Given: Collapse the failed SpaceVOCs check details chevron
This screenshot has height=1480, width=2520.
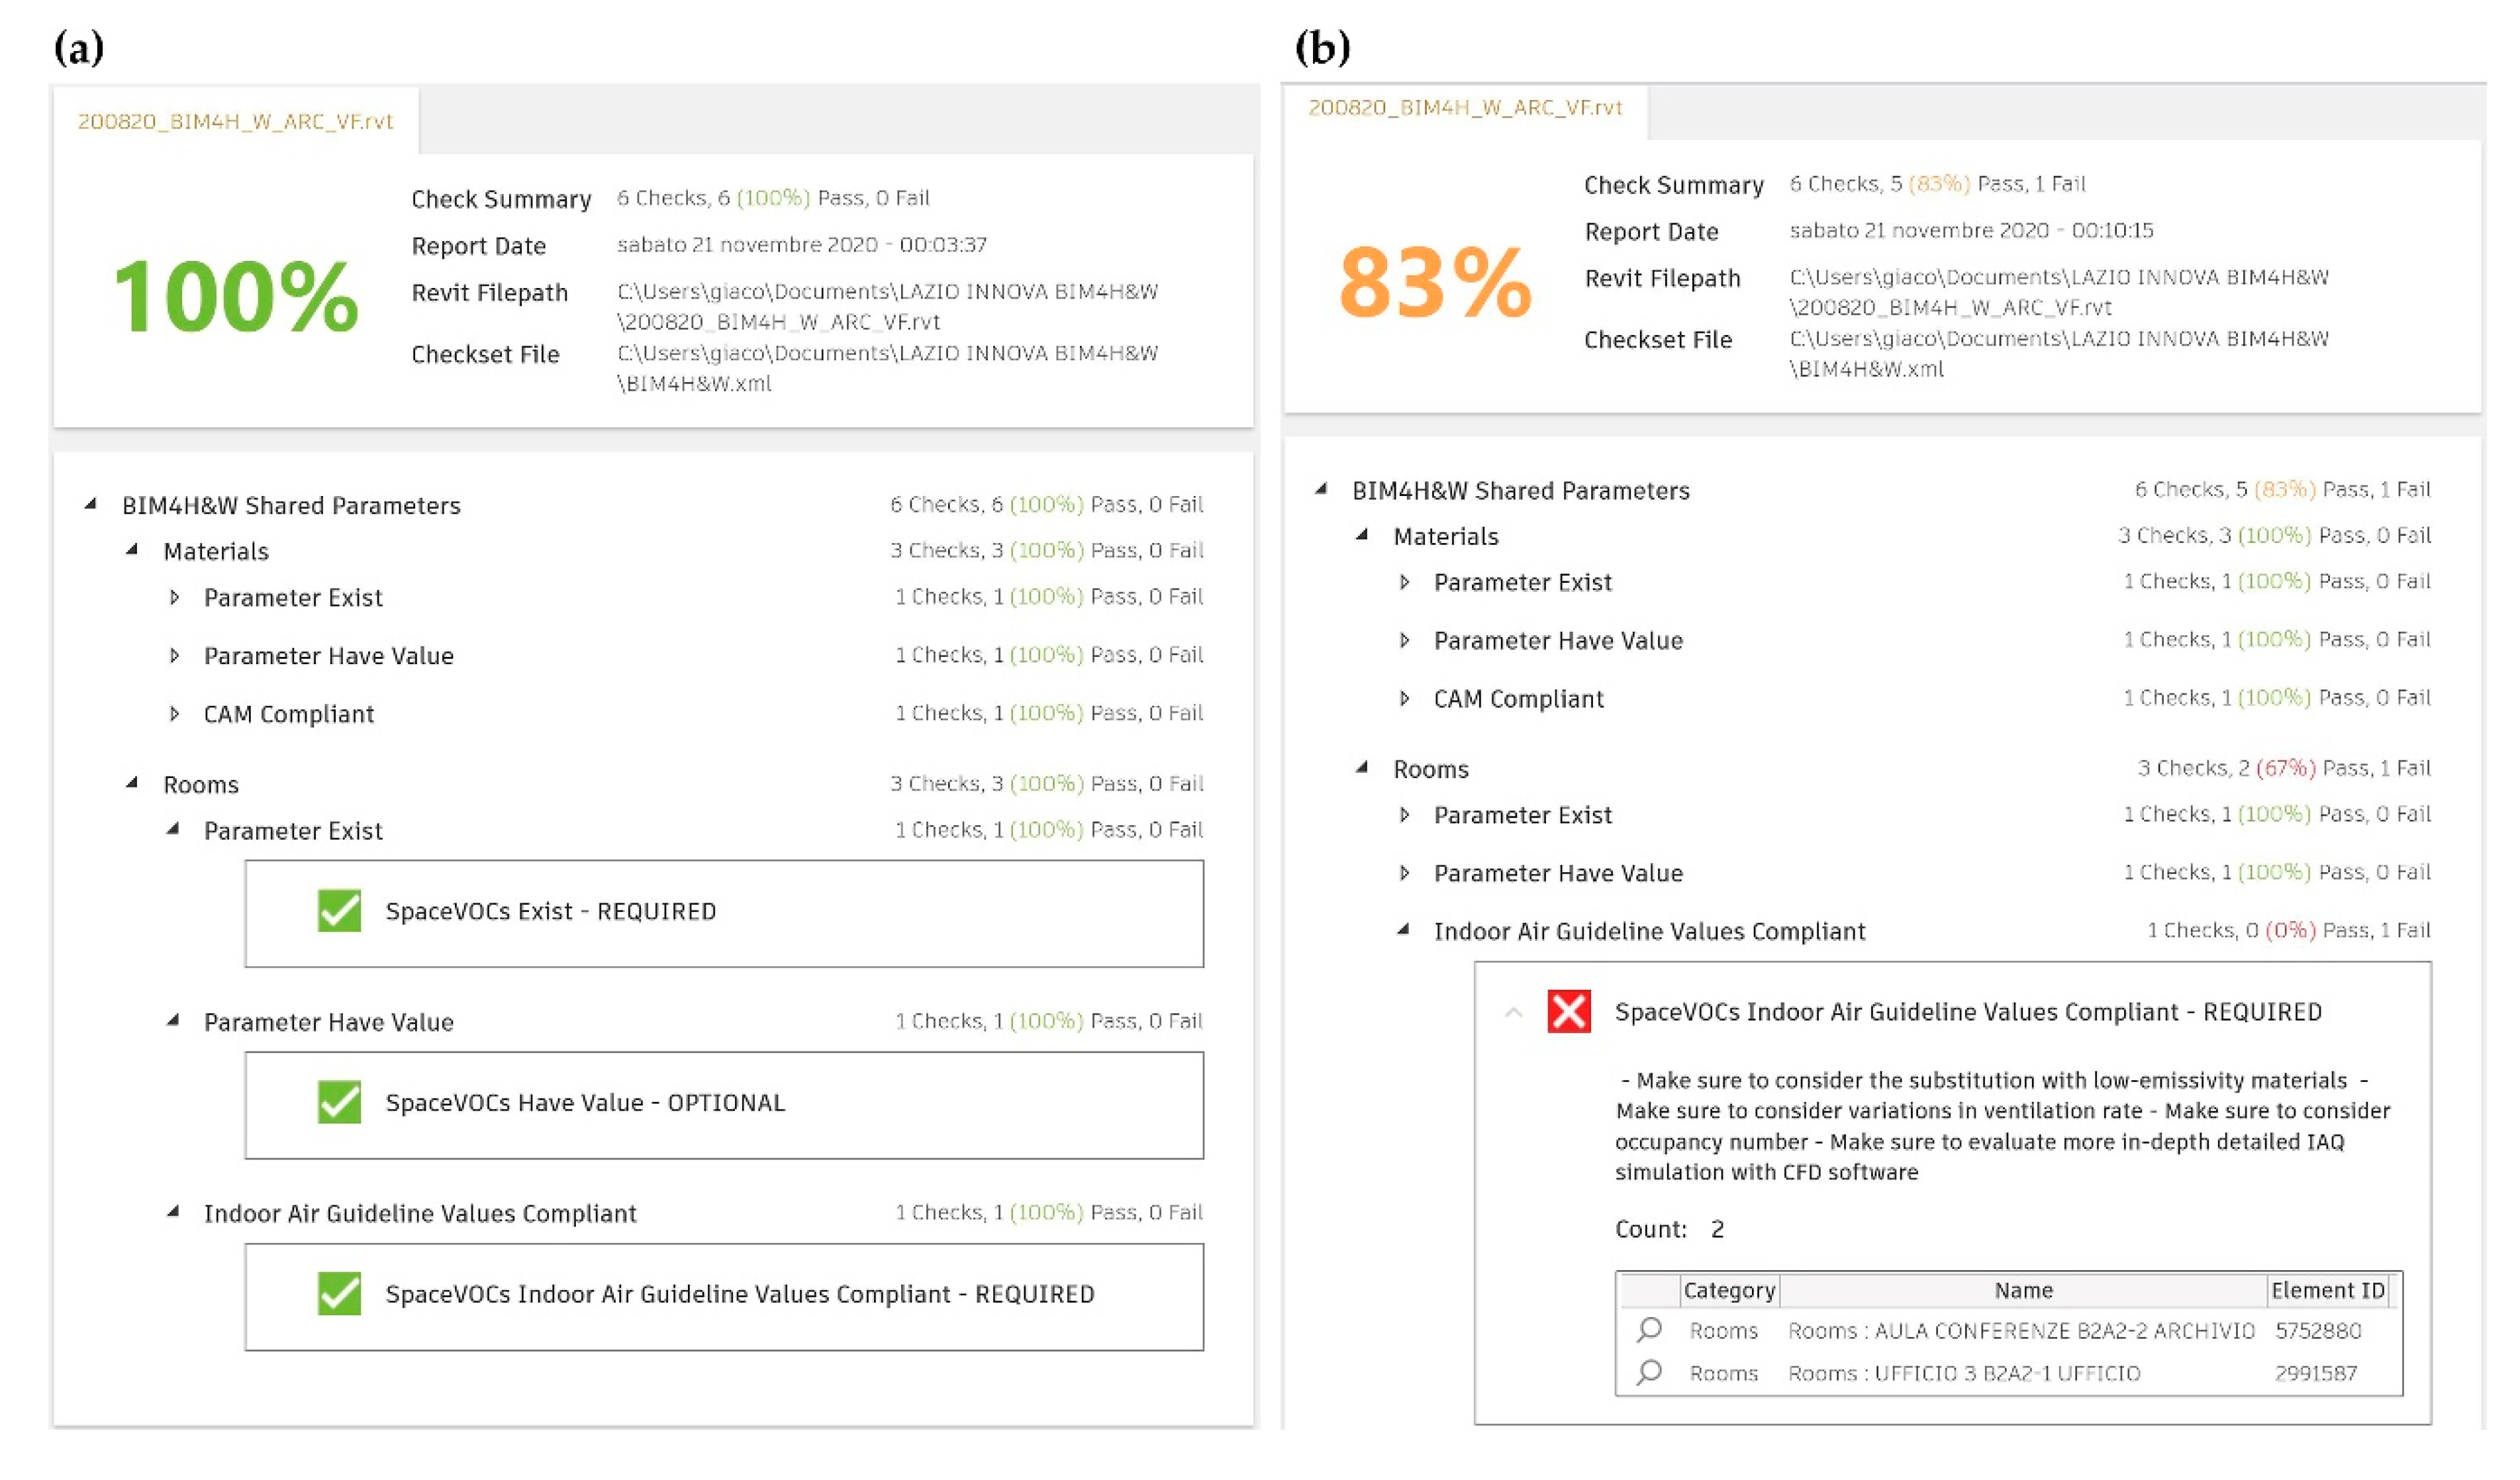Looking at the screenshot, I should point(1513,1012).
